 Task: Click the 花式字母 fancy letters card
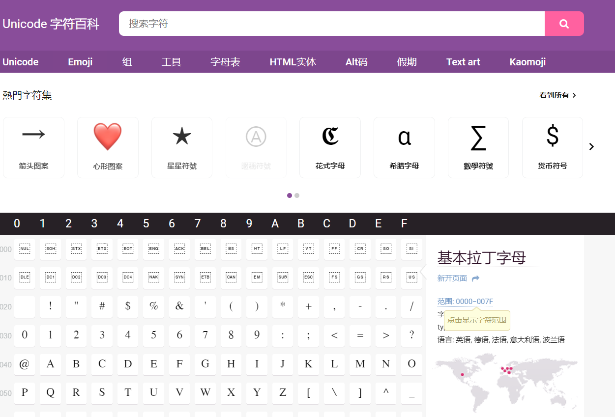pos(330,147)
